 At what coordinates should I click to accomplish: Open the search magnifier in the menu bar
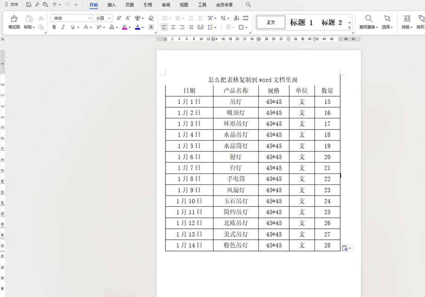click(x=248, y=4)
